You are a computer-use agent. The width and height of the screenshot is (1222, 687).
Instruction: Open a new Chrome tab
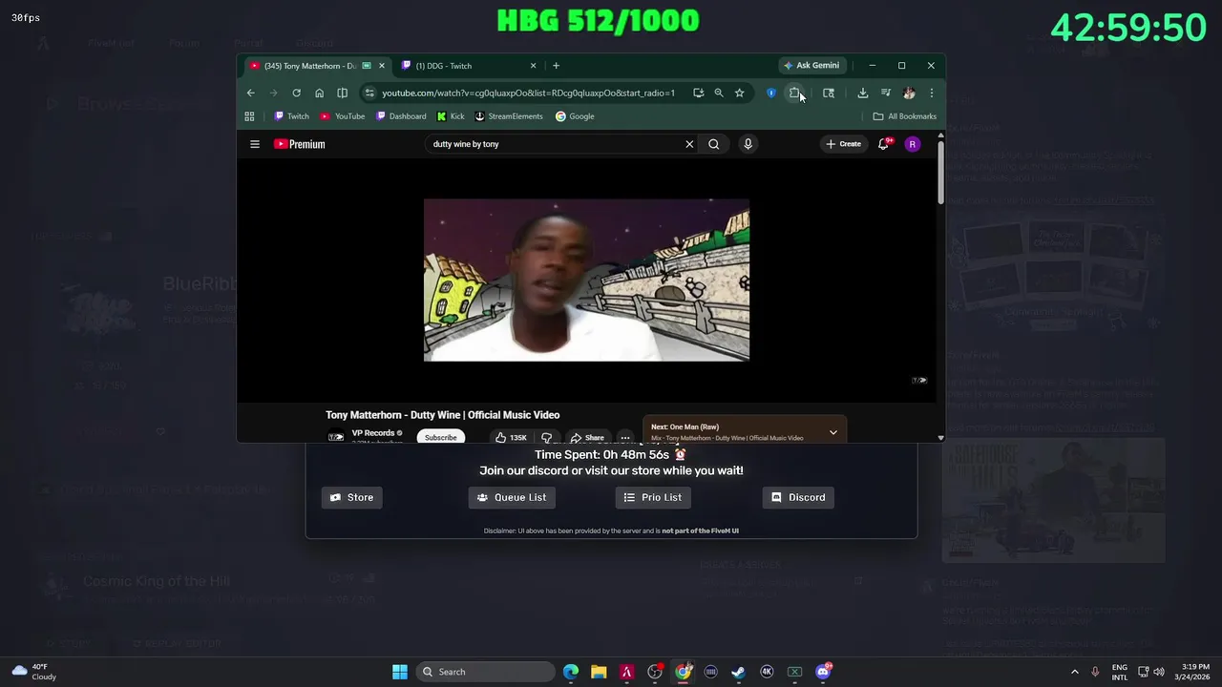coord(556,66)
